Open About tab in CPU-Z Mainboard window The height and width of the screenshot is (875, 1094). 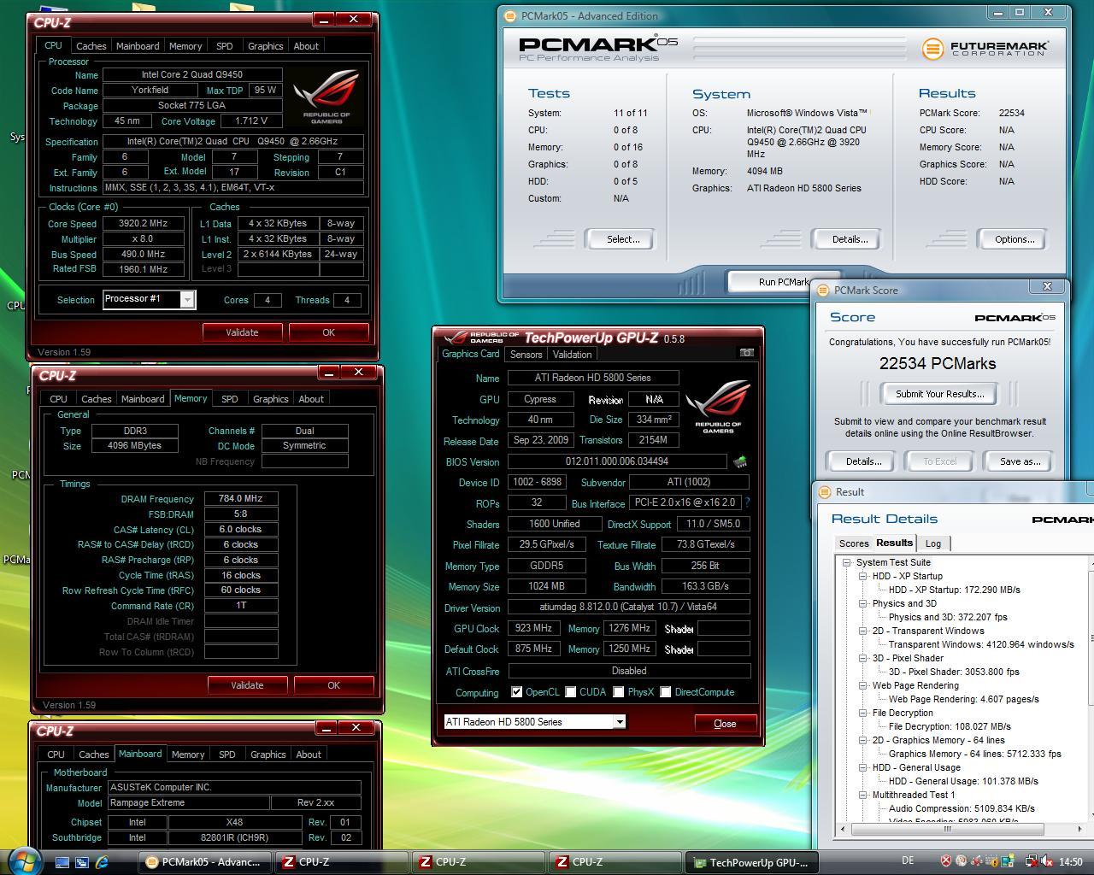(309, 755)
